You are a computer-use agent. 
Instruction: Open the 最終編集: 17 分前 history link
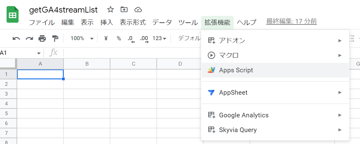291,21
